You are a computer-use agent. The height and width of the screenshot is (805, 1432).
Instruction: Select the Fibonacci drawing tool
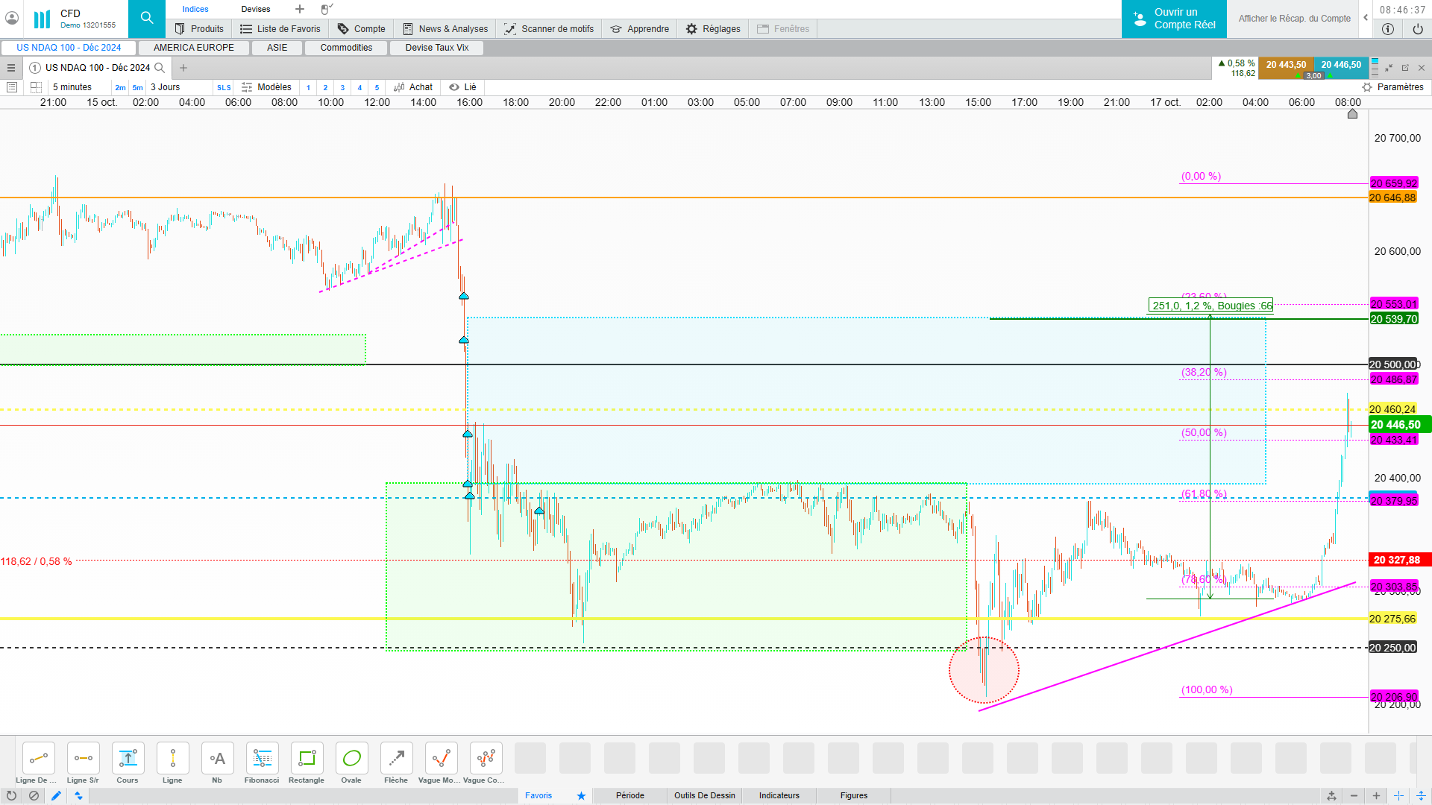[x=262, y=759]
